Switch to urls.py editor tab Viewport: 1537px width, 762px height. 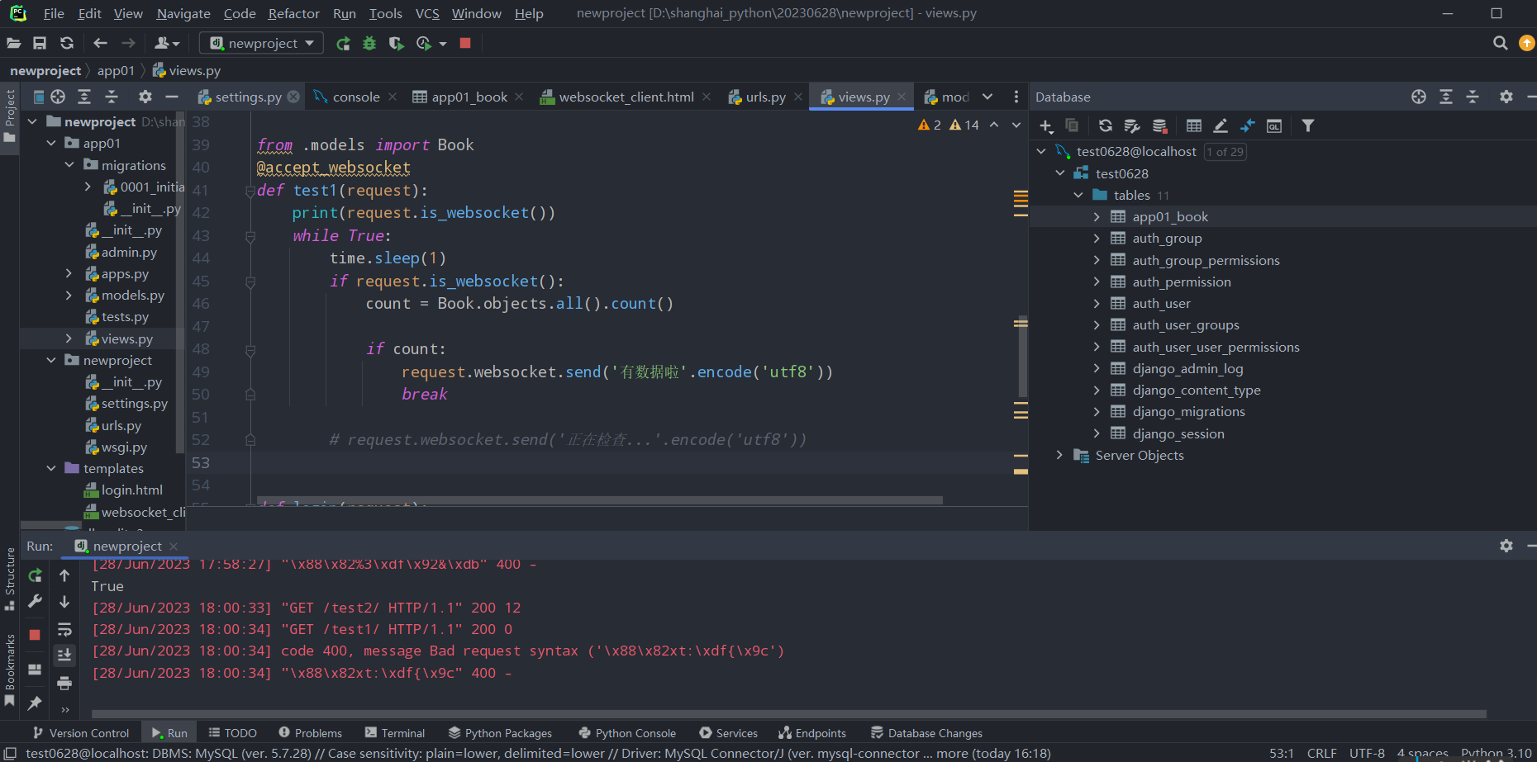coord(765,97)
